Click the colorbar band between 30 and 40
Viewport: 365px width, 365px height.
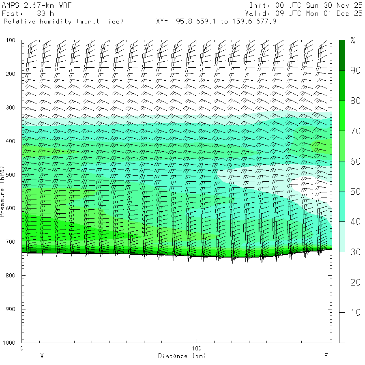pos(342,236)
